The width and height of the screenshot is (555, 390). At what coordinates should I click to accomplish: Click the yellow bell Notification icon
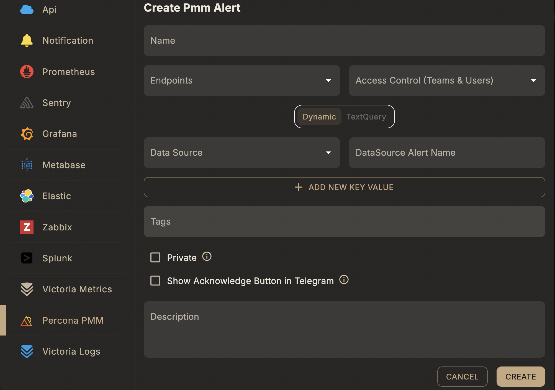[27, 41]
